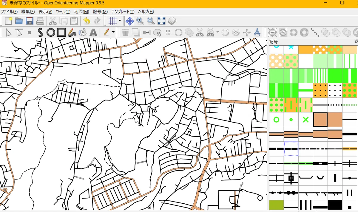Select the Fill bounded areas tool
Viewport: 358px width, 212px height.
pos(83,32)
